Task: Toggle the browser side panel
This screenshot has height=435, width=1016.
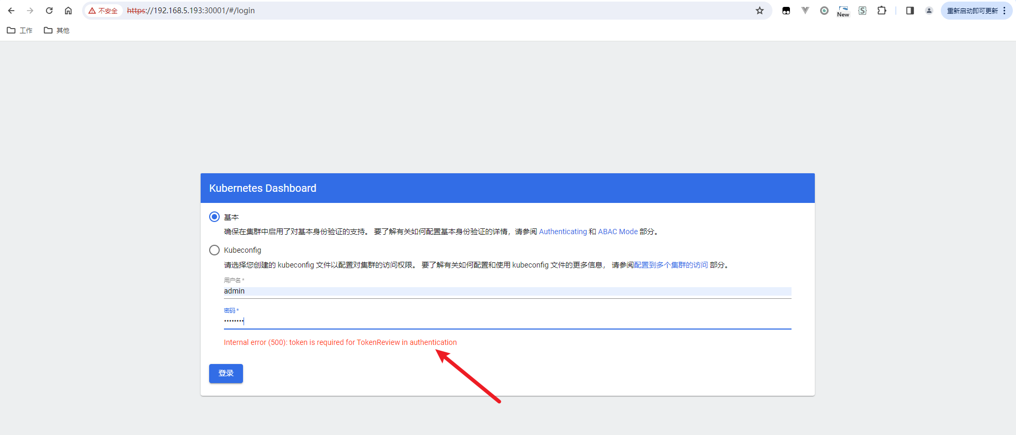Action: (910, 11)
